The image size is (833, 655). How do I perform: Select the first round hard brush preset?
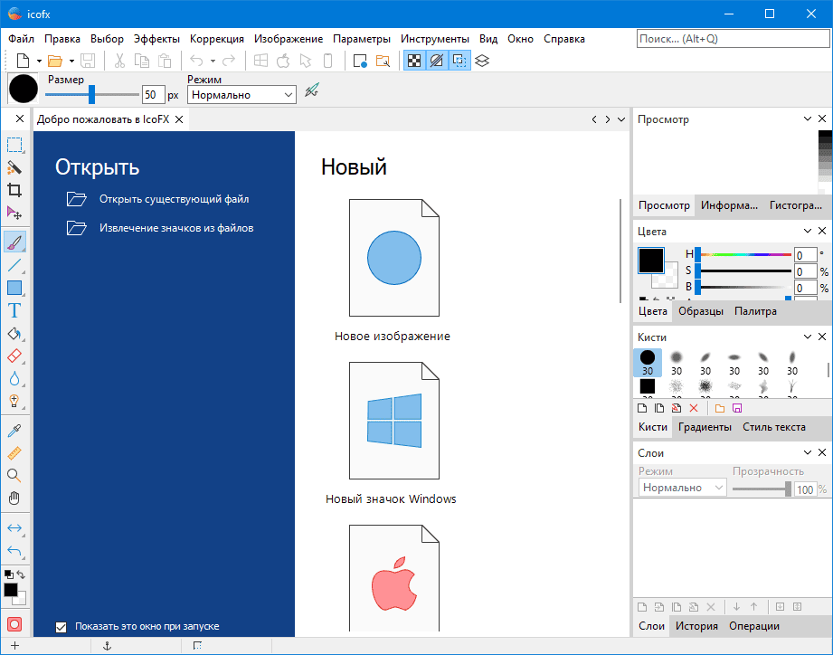click(647, 362)
